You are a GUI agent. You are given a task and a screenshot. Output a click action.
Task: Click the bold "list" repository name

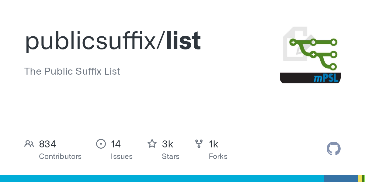183,41
